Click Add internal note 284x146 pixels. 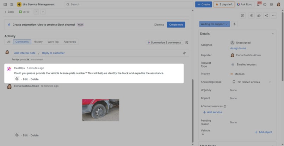coord(25,53)
